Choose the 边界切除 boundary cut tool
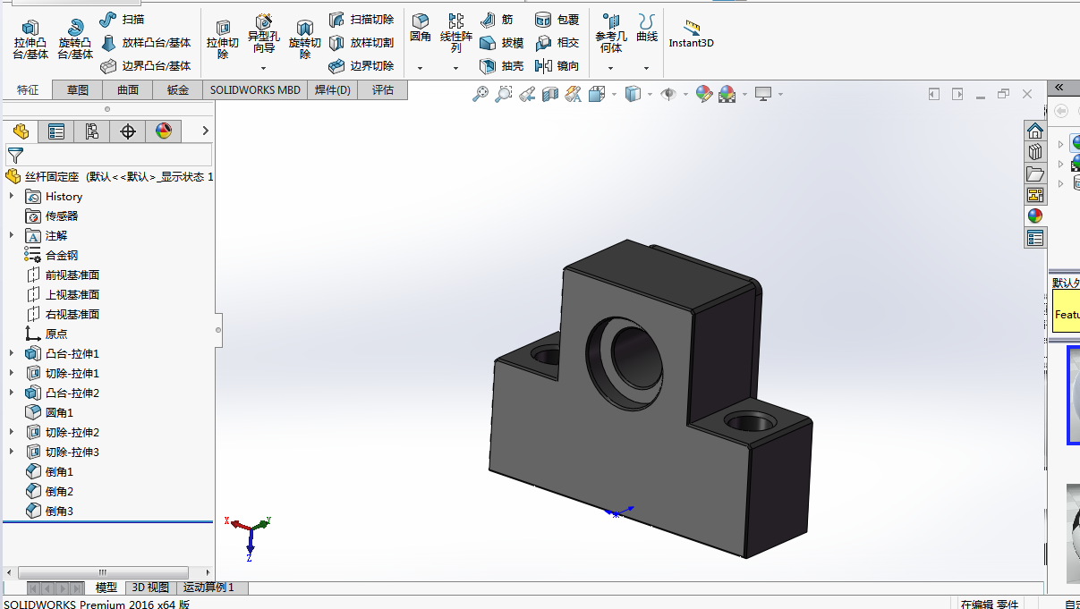Screen dimensions: 1080x609 [x=361, y=65]
